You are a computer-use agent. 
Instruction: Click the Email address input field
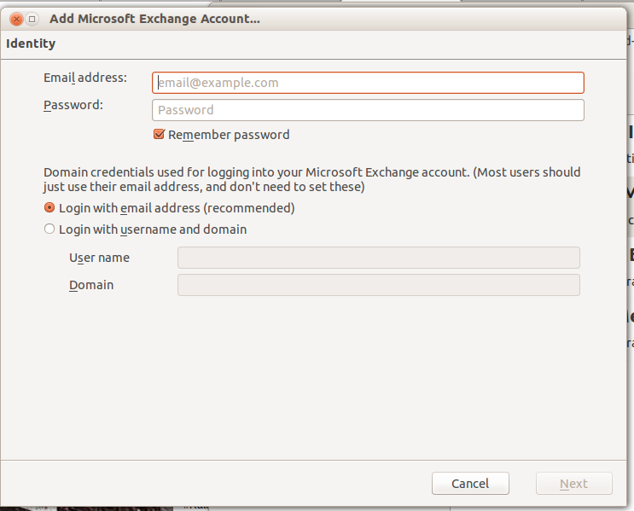pos(368,83)
